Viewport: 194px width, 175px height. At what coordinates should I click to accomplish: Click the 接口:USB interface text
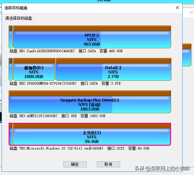(69, 116)
